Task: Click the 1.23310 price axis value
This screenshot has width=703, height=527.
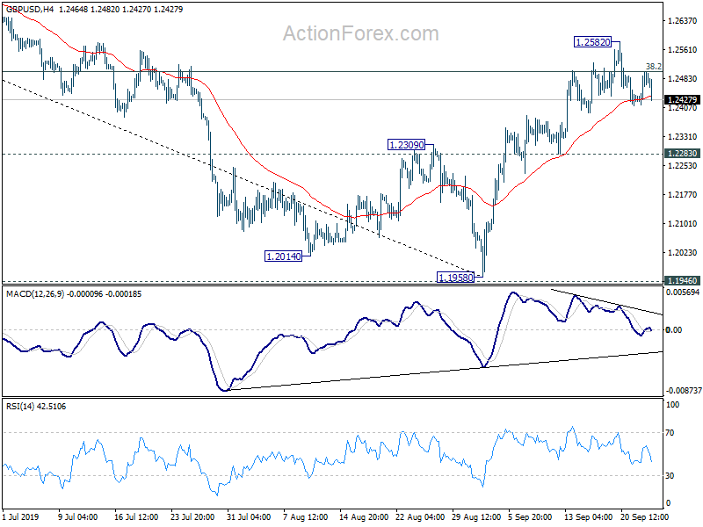Action: 683,136
